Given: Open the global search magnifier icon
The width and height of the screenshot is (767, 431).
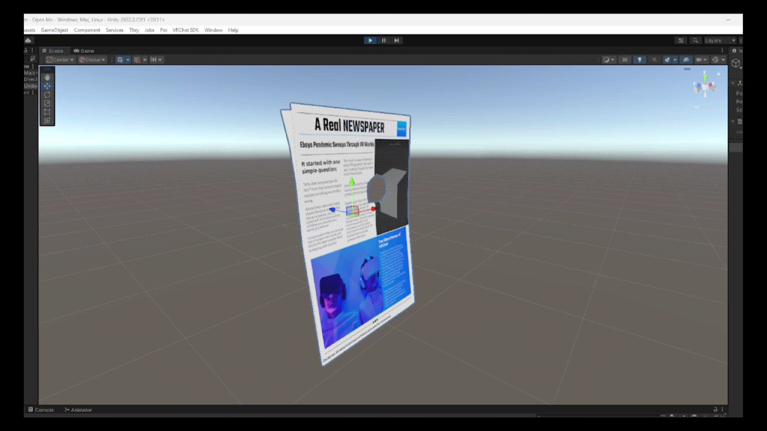Looking at the screenshot, I should coord(695,40).
